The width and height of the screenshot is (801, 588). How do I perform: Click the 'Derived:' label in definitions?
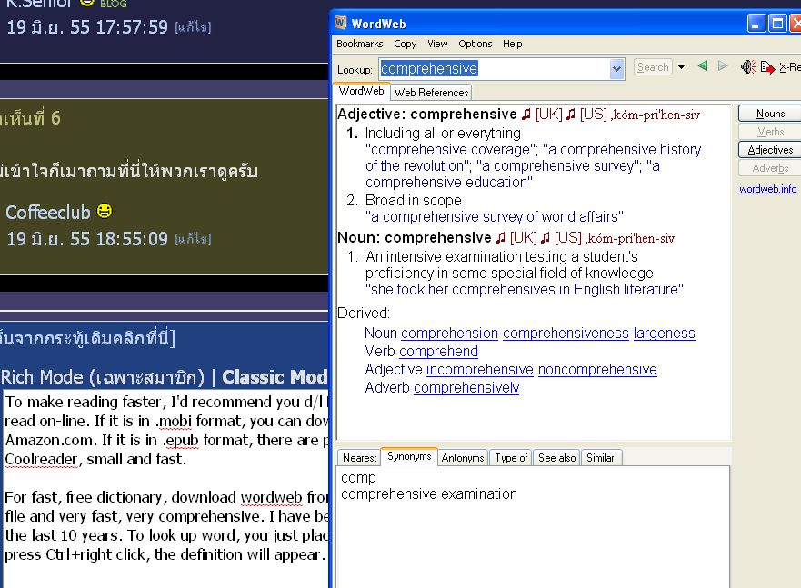click(x=364, y=313)
